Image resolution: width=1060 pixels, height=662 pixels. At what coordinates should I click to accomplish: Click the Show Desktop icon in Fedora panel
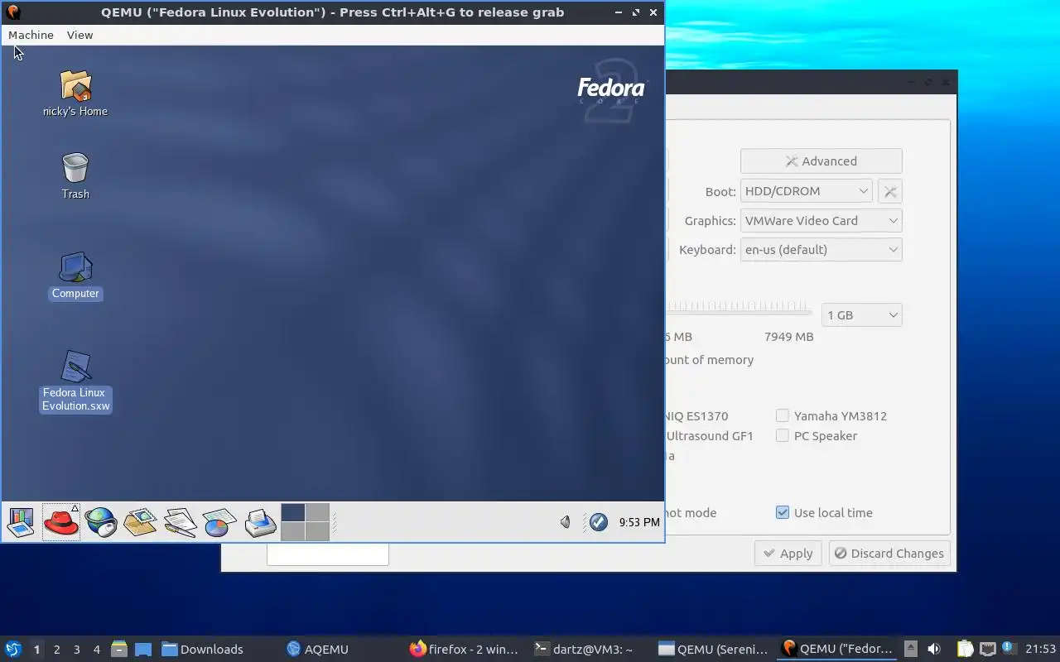tap(21, 522)
